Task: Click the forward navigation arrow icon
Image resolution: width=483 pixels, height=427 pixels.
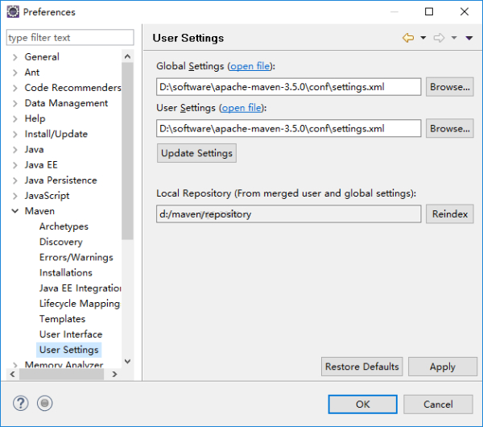Action: 439,38
